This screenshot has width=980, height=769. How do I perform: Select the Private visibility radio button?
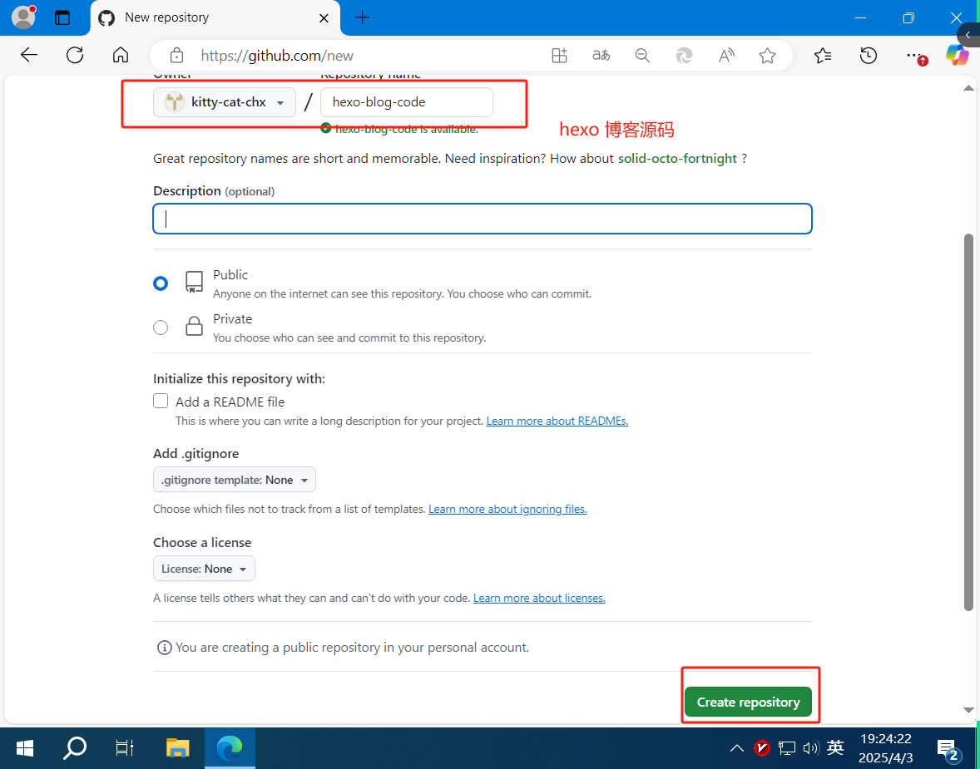pos(161,328)
